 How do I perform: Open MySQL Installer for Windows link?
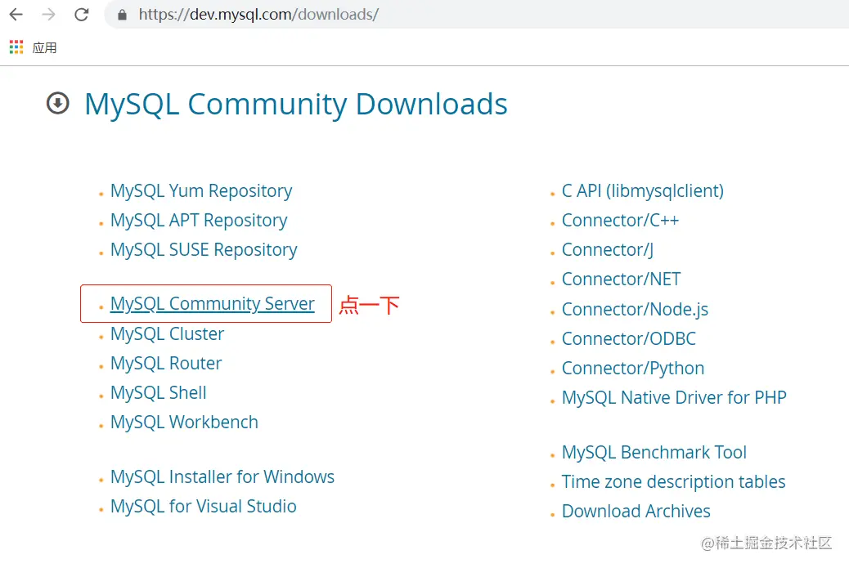tap(222, 477)
